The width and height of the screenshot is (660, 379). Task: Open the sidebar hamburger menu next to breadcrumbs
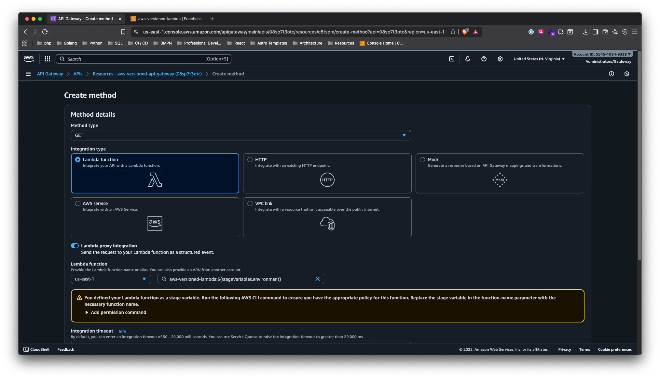28,74
